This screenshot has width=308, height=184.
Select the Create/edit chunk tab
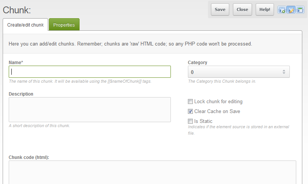(25, 25)
